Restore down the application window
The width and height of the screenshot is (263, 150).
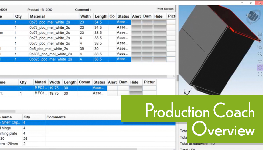tap(251, 3)
